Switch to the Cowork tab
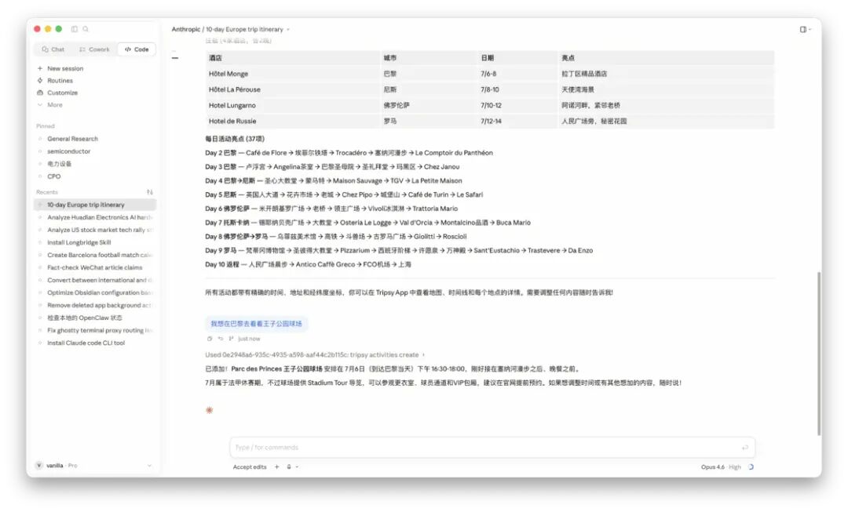The height and width of the screenshot is (512, 848). point(94,49)
